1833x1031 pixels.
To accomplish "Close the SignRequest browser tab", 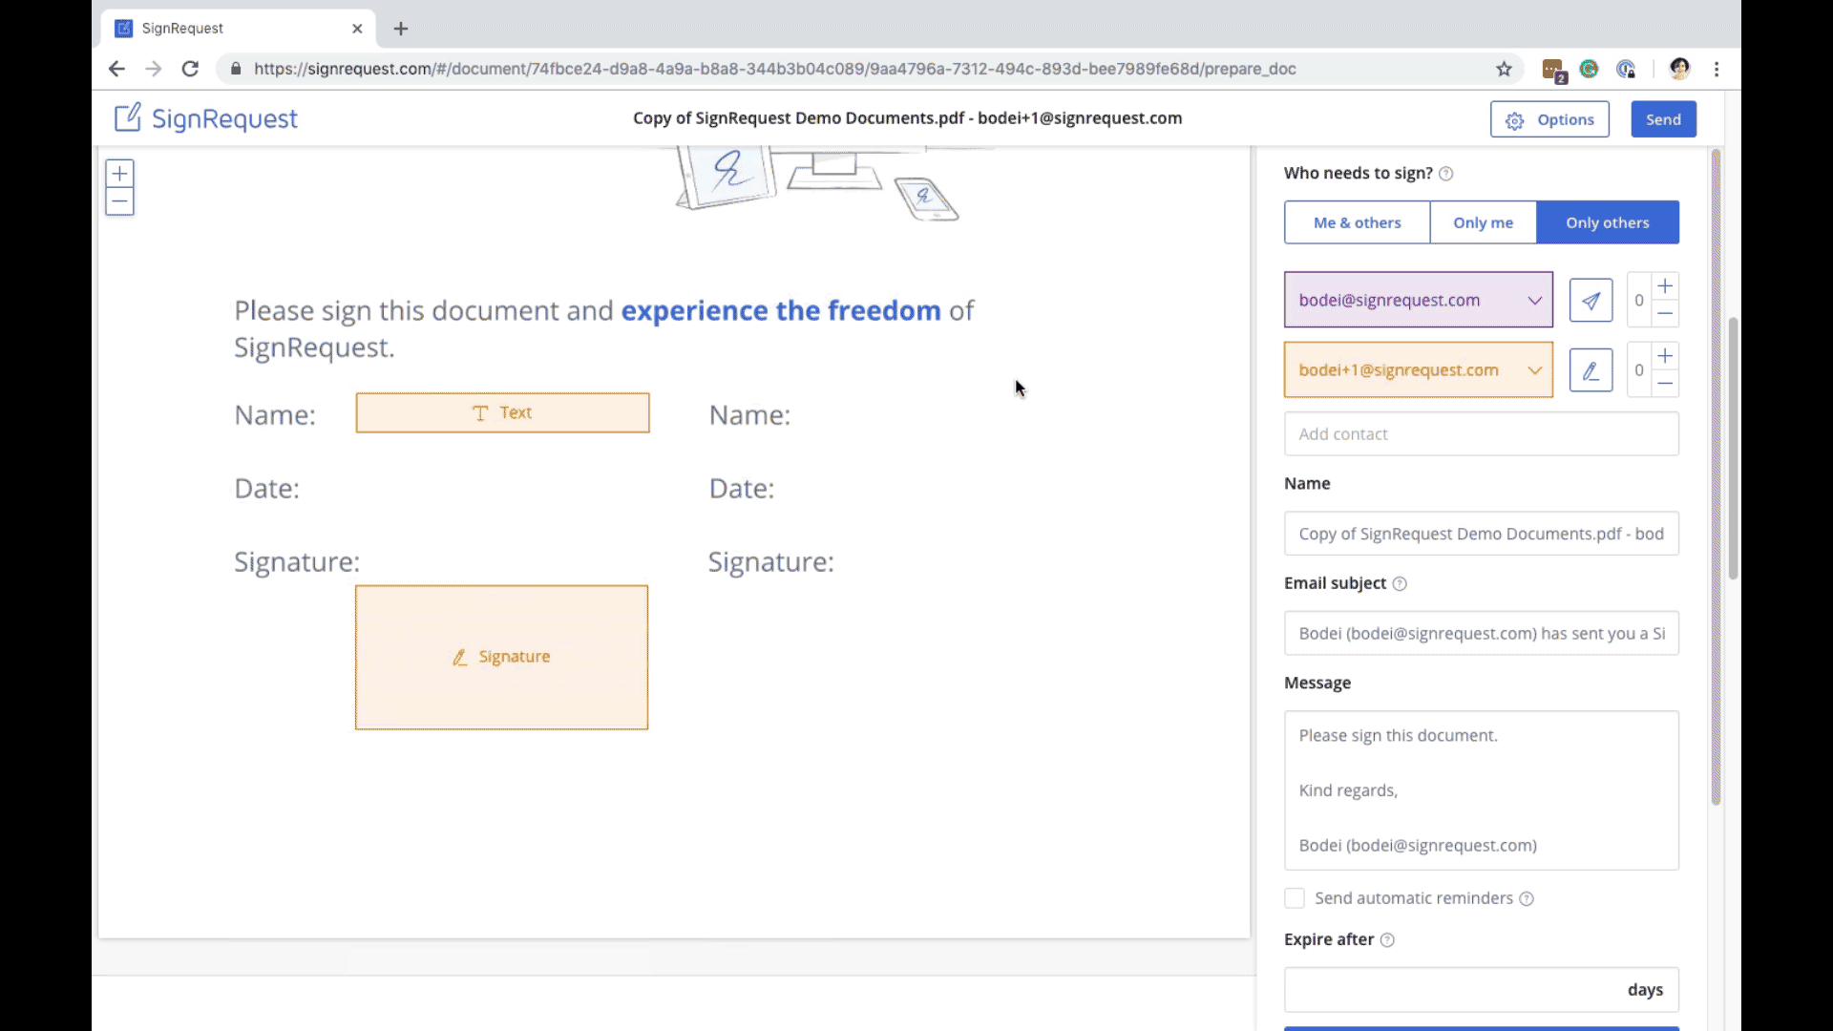I will click(357, 29).
